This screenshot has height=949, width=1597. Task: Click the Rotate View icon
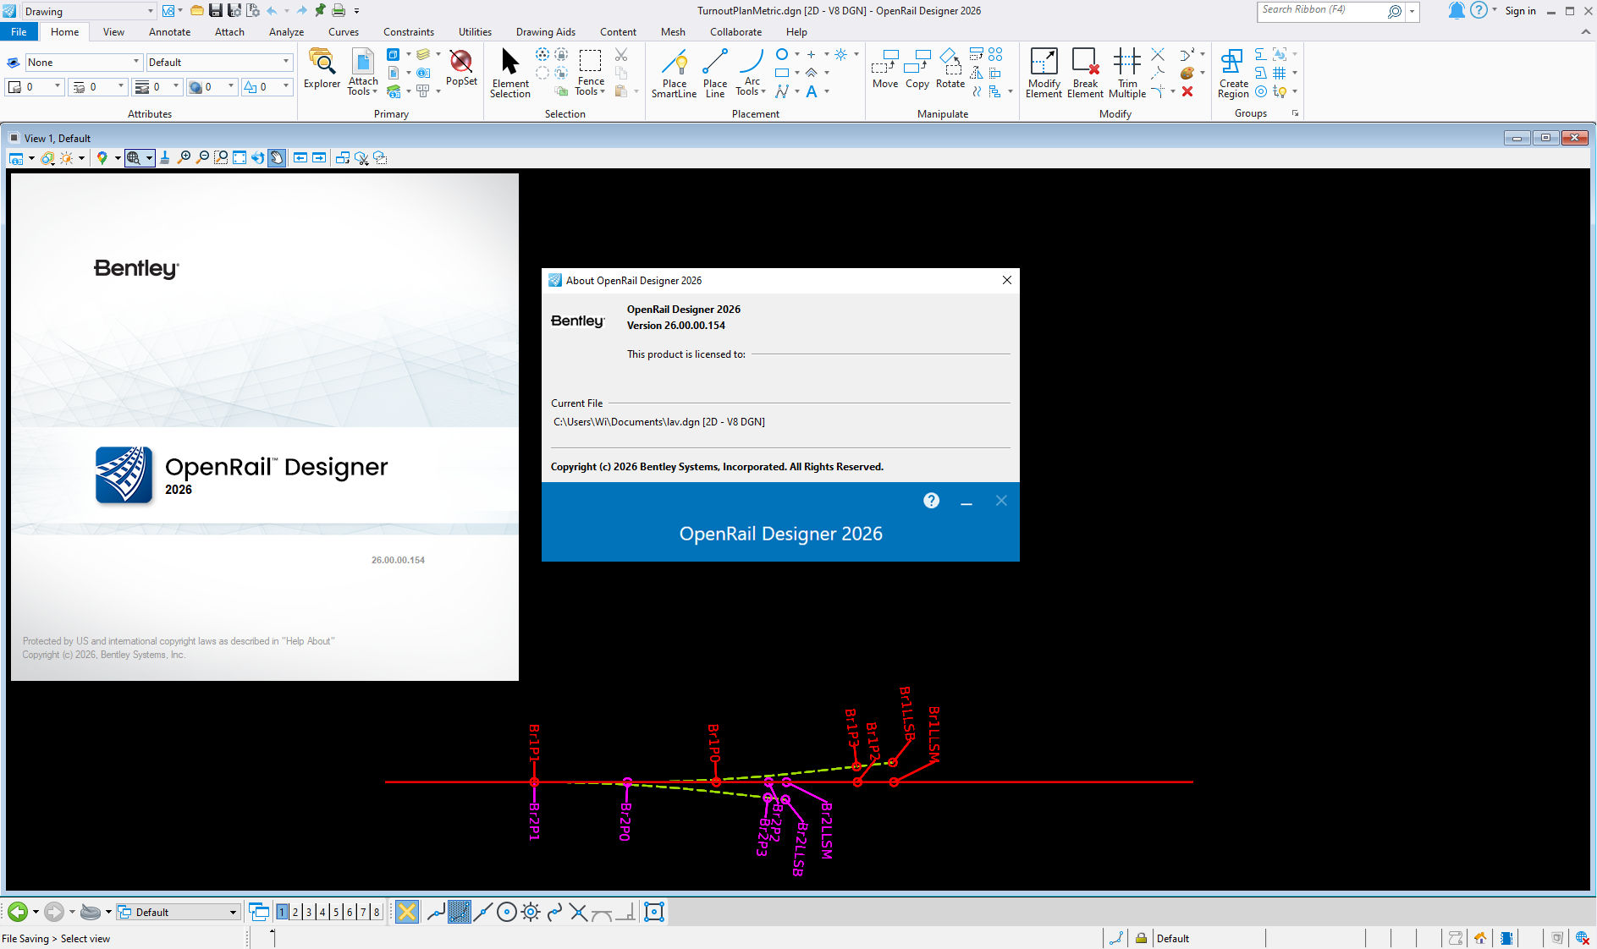tap(258, 157)
